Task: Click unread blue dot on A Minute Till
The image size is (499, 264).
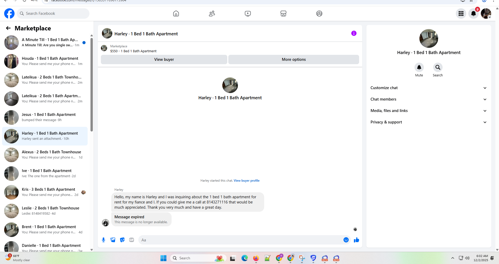Action: (x=84, y=43)
